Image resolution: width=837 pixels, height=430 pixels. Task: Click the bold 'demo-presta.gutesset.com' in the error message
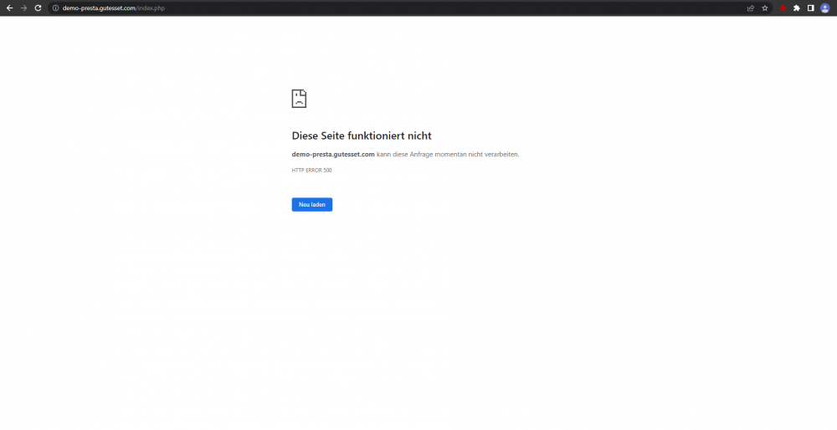click(333, 154)
